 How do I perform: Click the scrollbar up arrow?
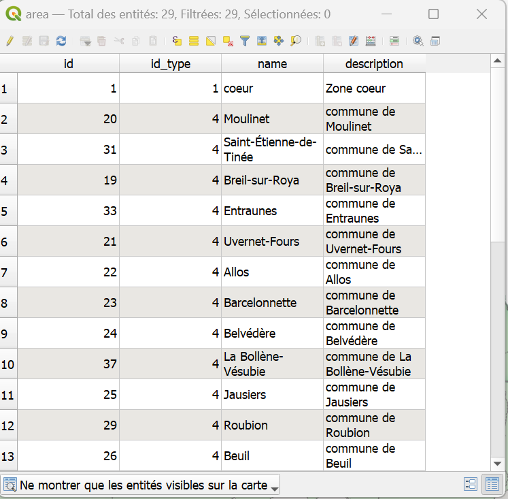(497, 61)
